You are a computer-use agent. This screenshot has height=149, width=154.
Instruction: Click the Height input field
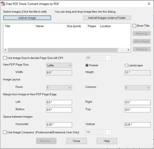tap(138, 73)
